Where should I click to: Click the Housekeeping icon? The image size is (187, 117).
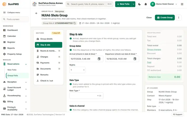point(4,96)
